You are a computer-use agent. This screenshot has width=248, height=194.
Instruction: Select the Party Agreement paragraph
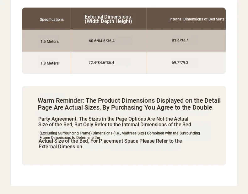point(115,122)
